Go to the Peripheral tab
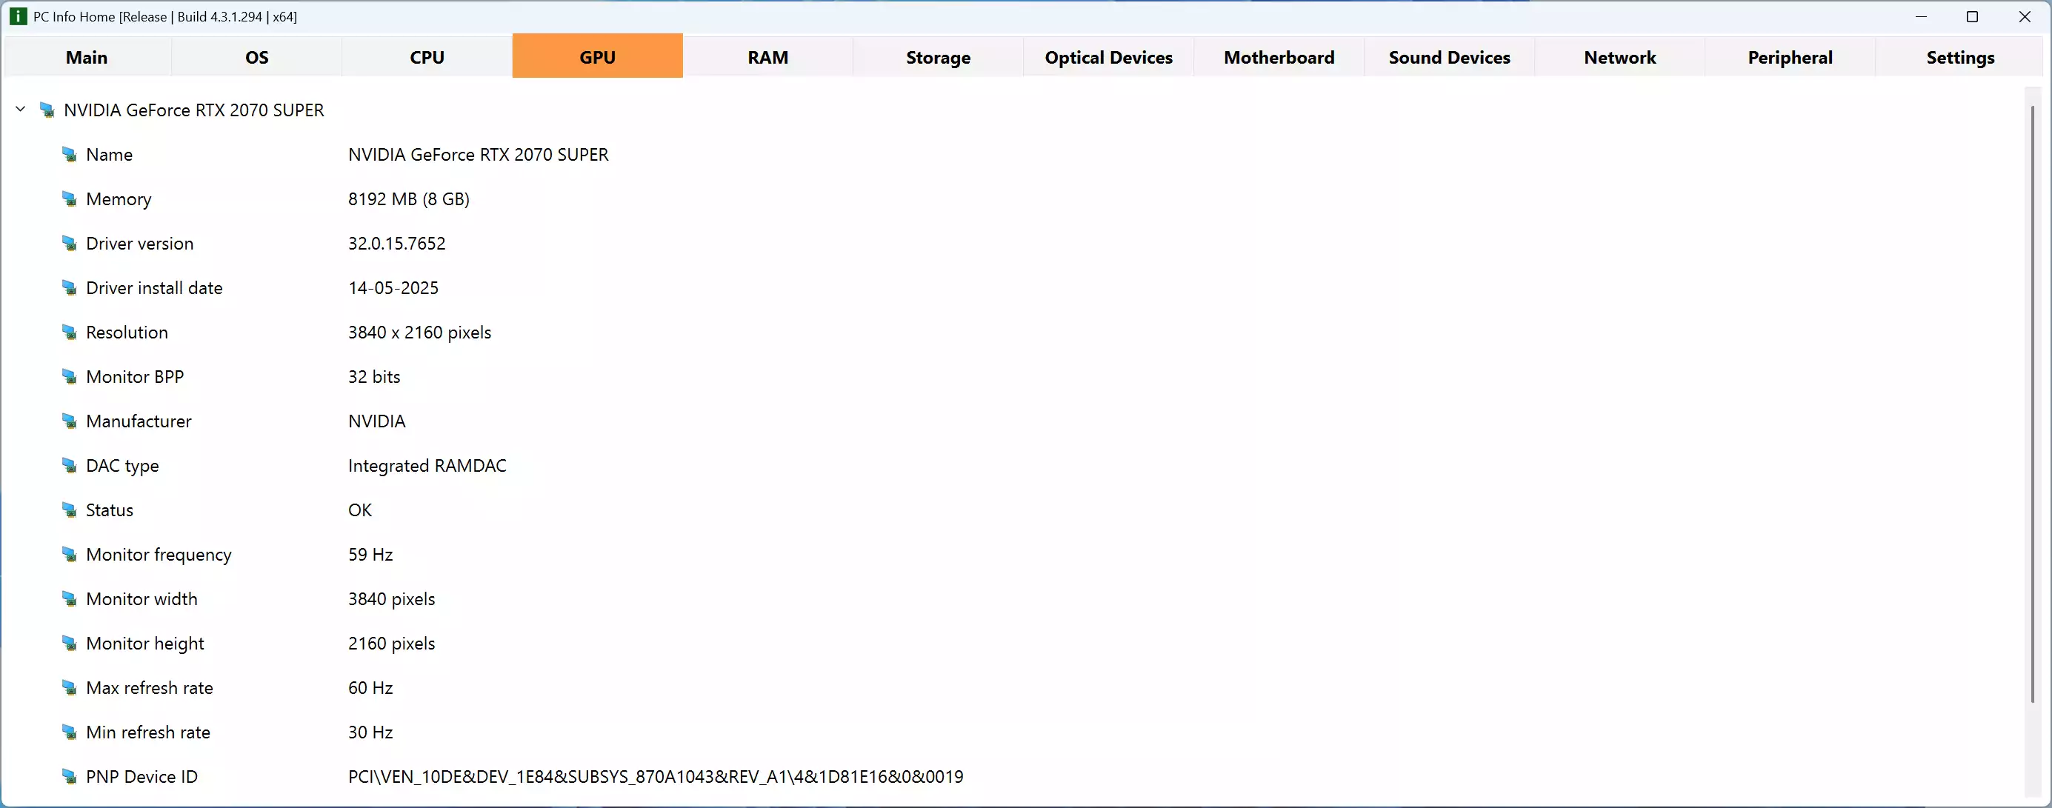Screen dimensions: 2052x808 point(1790,57)
